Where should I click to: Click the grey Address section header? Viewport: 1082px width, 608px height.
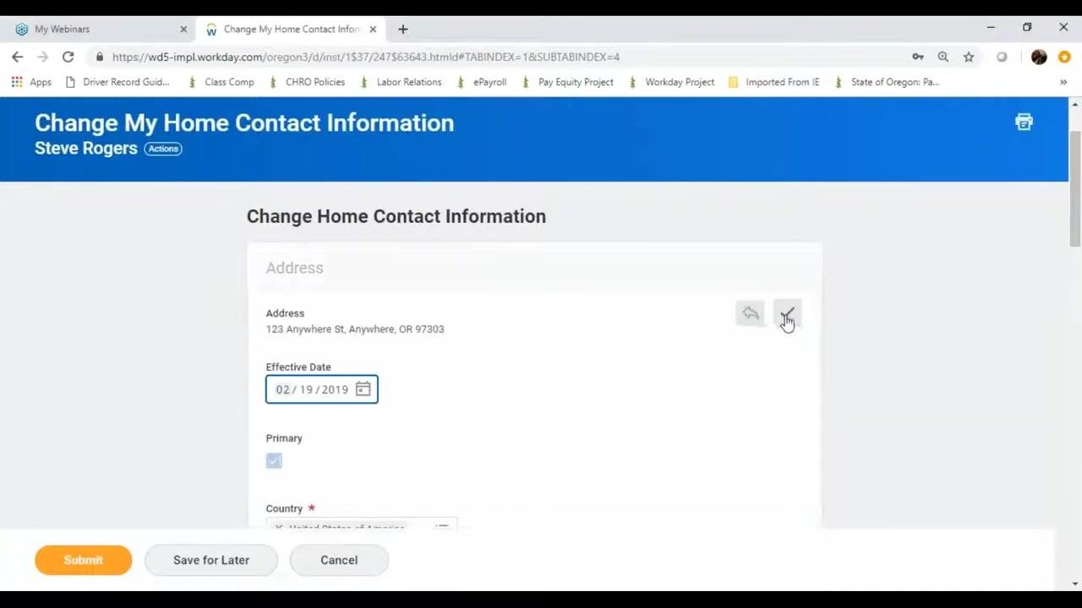tap(534, 268)
